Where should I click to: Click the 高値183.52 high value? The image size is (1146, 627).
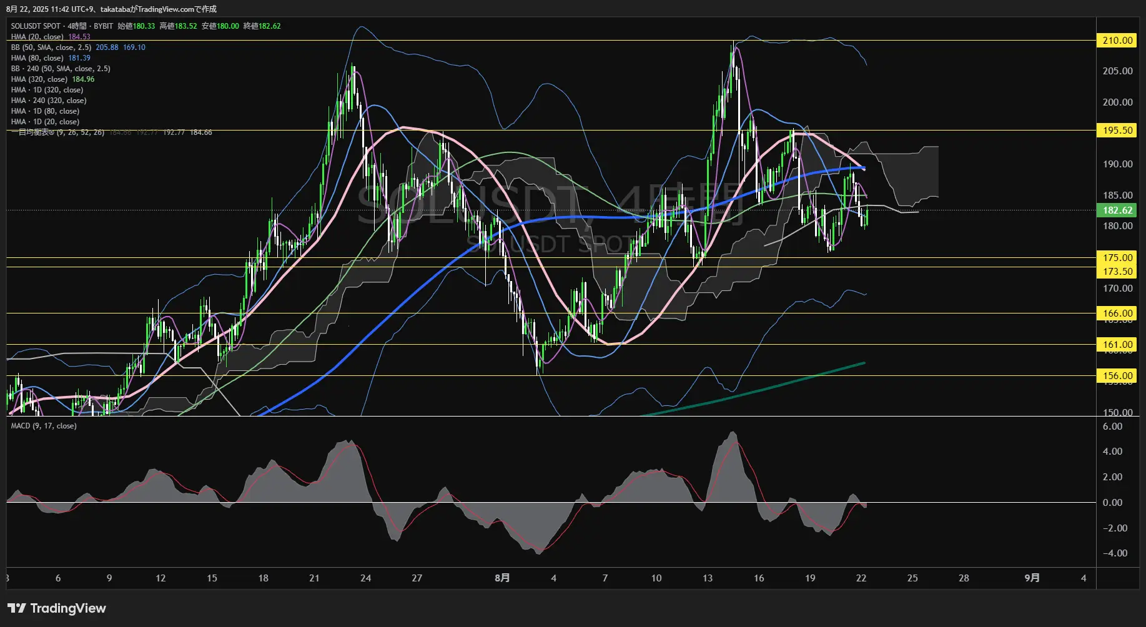click(178, 26)
